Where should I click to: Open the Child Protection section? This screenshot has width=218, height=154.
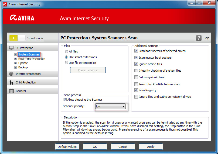[33, 82]
